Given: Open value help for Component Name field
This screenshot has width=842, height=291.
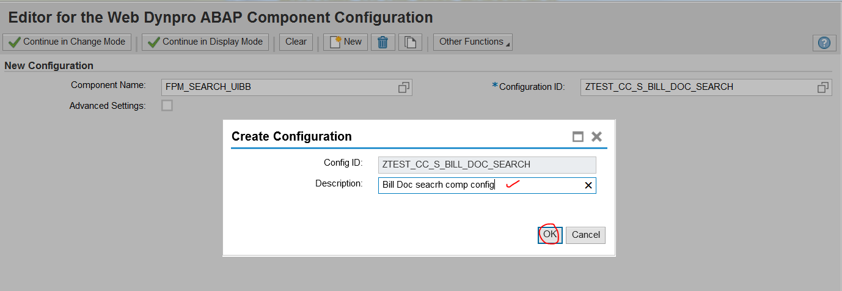Looking at the screenshot, I should pyautogui.click(x=403, y=87).
